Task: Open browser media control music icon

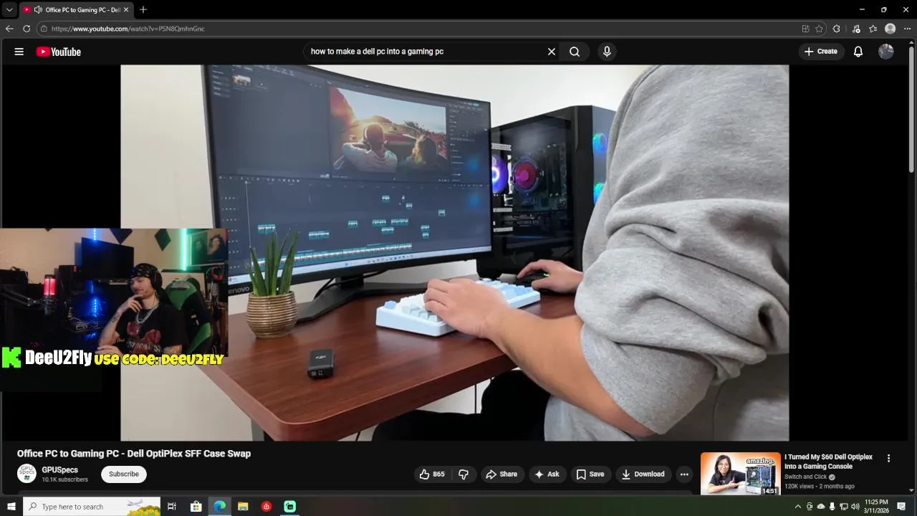Action: pyautogui.click(x=856, y=29)
